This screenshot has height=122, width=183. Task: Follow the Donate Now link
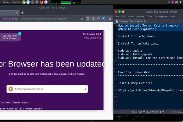[x=20, y=102]
